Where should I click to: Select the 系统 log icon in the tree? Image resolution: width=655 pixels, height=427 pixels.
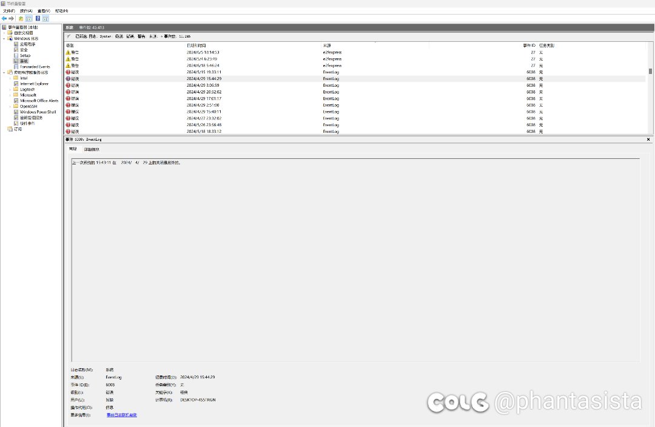[16, 61]
